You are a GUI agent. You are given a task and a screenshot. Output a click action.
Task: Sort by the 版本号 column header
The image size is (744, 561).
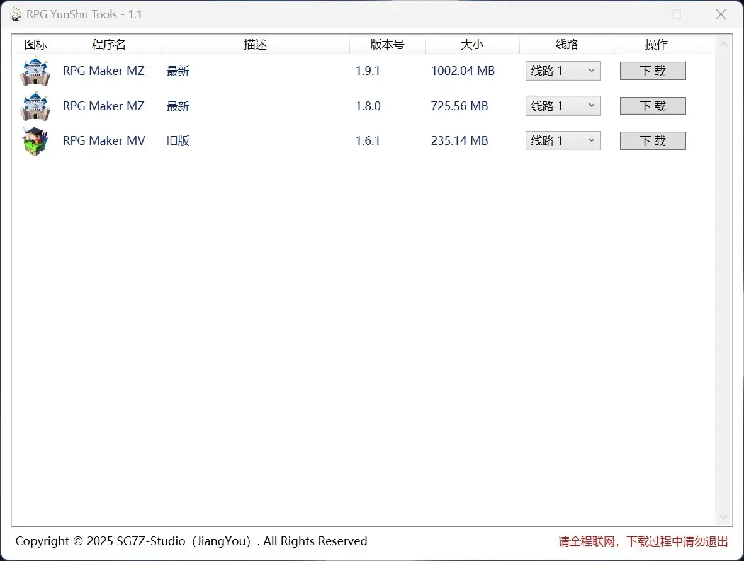click(387, 45)
